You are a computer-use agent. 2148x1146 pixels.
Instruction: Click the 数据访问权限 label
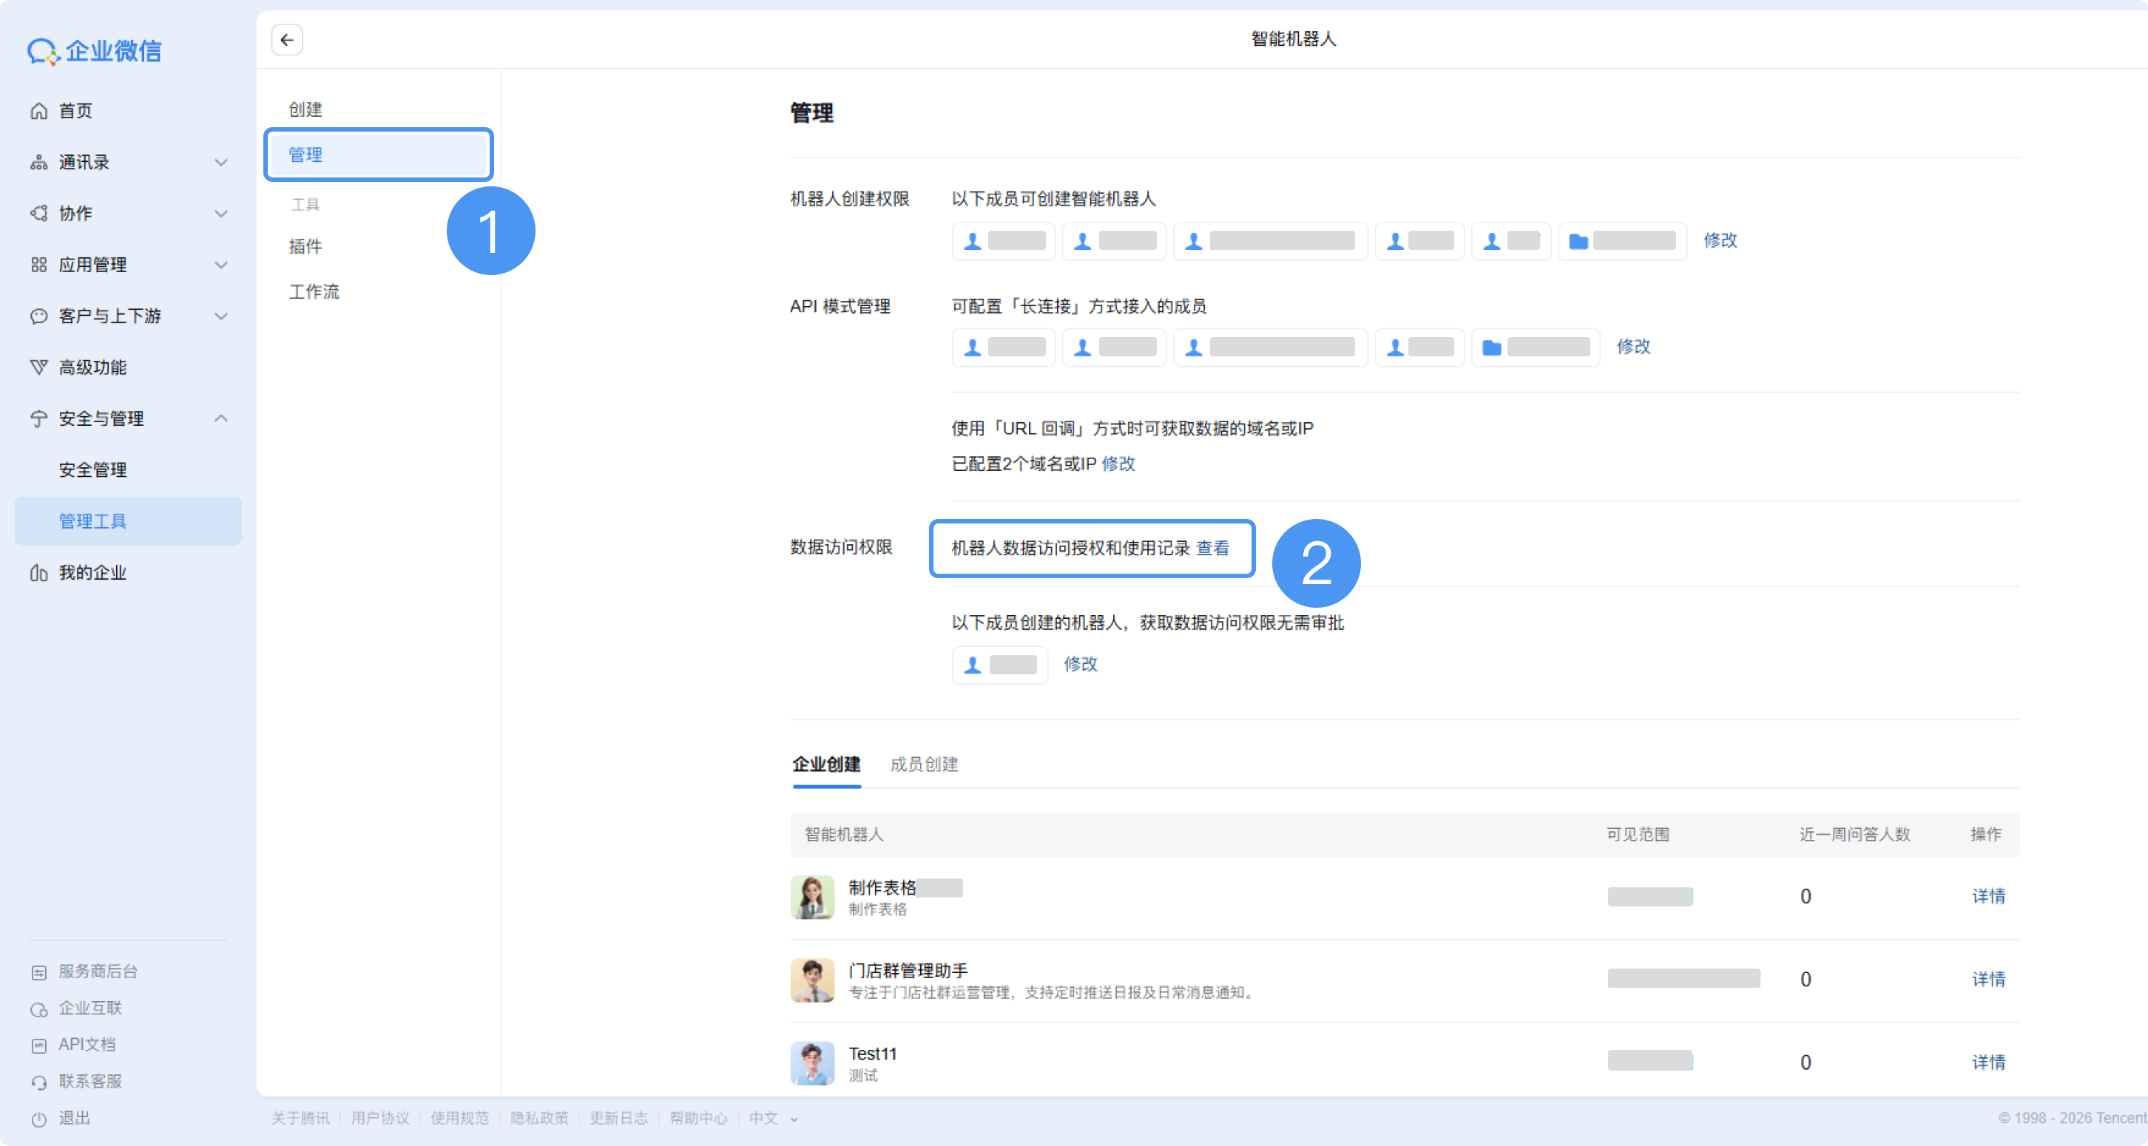[x=841, y=546]
